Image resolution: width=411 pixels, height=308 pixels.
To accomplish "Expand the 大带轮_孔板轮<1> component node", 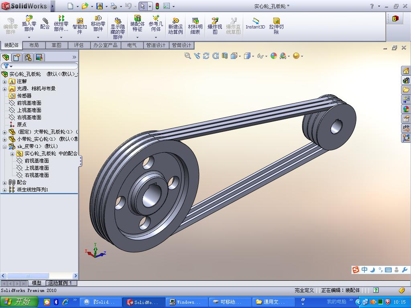I will [4, 132].
